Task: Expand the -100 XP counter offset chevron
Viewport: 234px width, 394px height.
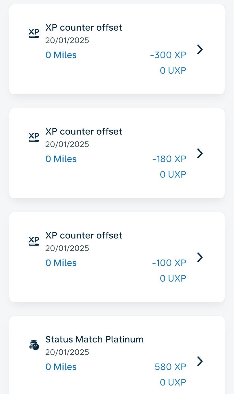Action: [200, 257]
